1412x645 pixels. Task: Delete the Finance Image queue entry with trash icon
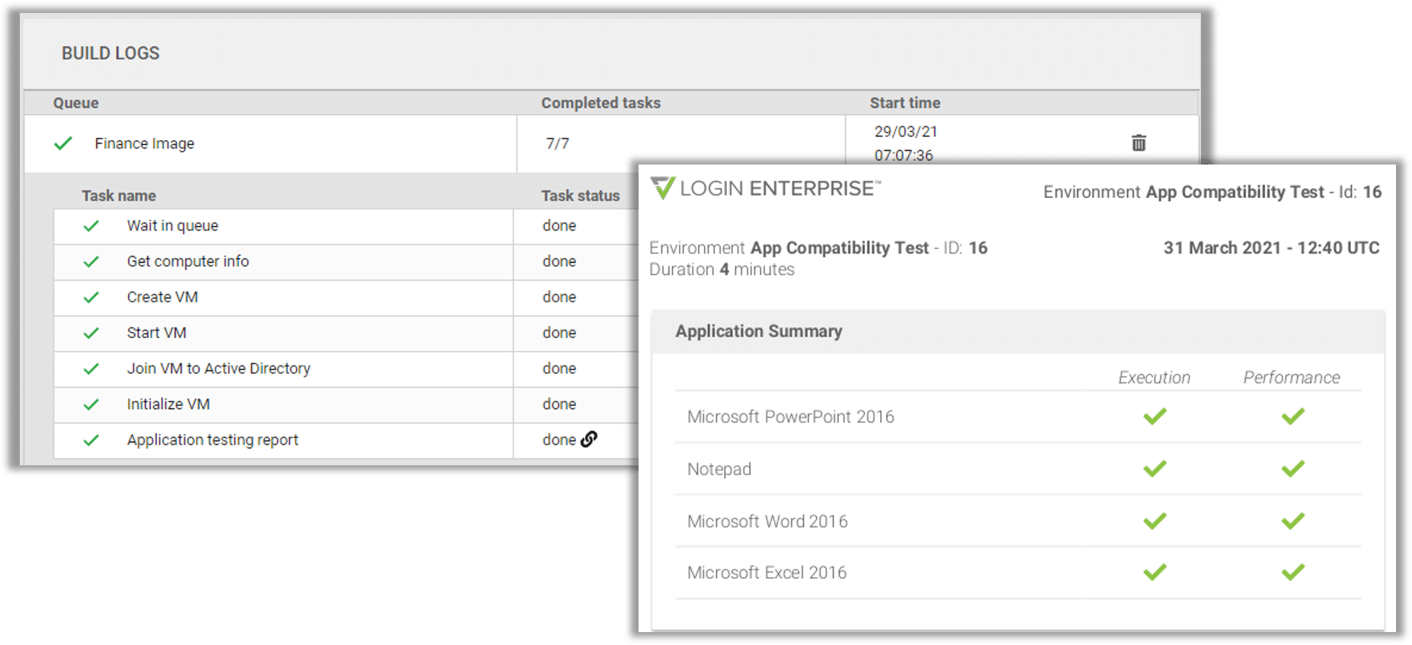click(x=1138, y=142)
